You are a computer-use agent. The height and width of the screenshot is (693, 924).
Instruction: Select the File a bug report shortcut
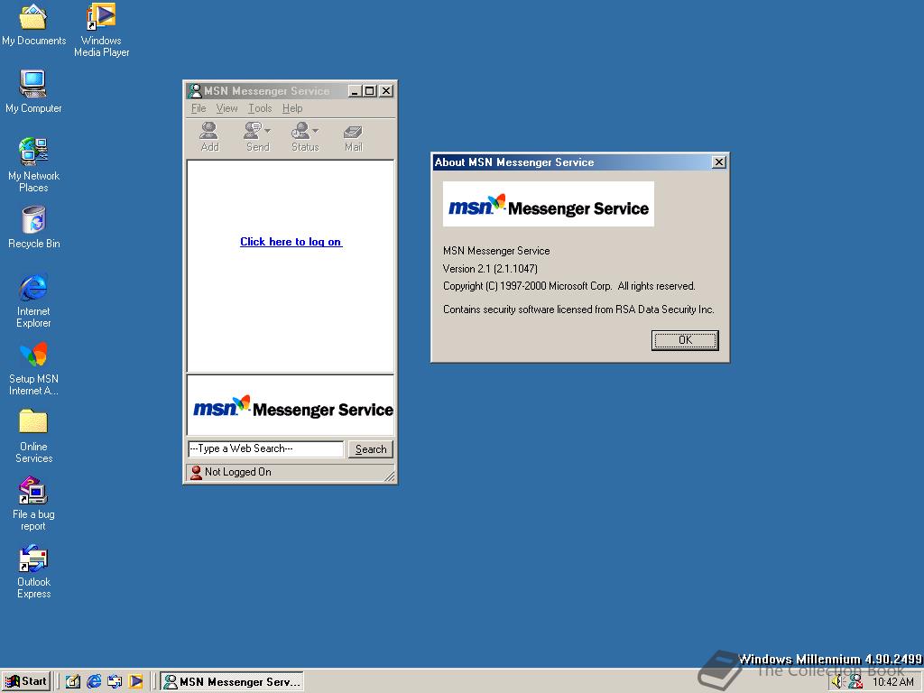click(33, 504)
